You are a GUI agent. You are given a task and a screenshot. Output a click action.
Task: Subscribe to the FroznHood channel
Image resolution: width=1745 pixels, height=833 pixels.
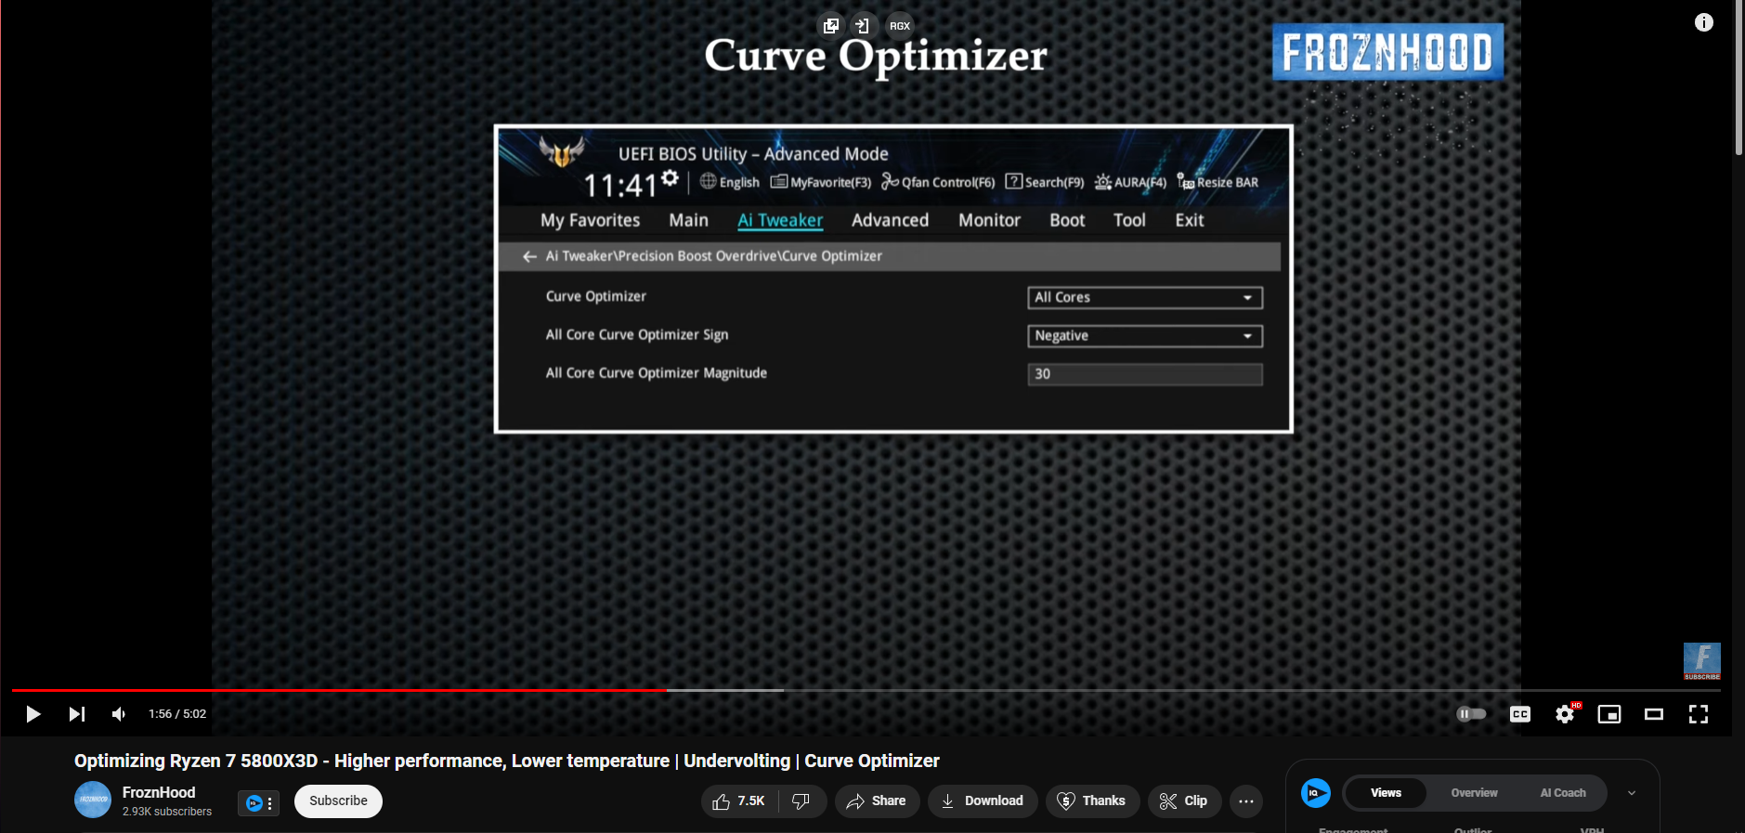338,801
